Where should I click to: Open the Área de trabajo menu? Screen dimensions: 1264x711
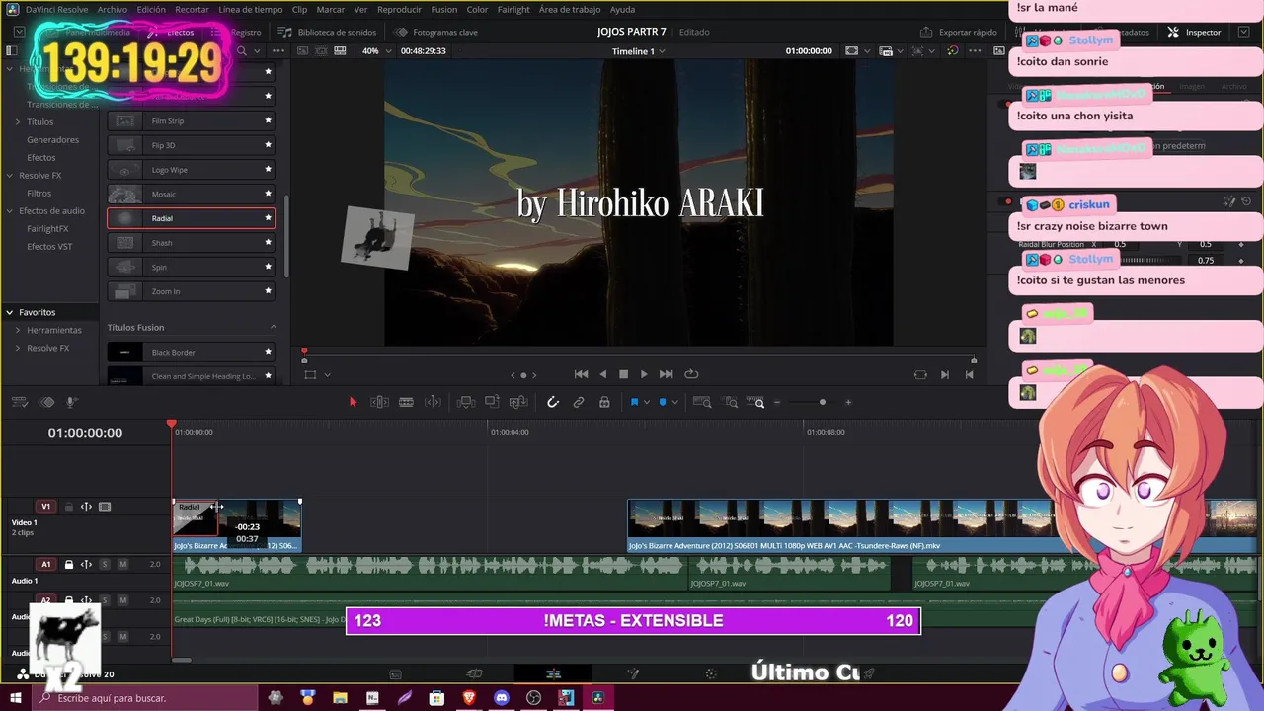570,9
